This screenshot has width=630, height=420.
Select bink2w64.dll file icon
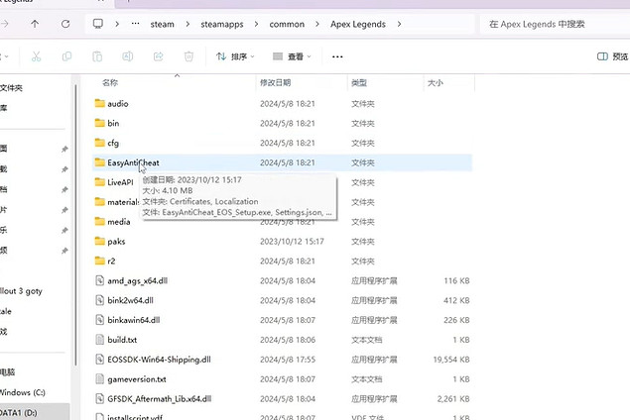coord(99,300)
